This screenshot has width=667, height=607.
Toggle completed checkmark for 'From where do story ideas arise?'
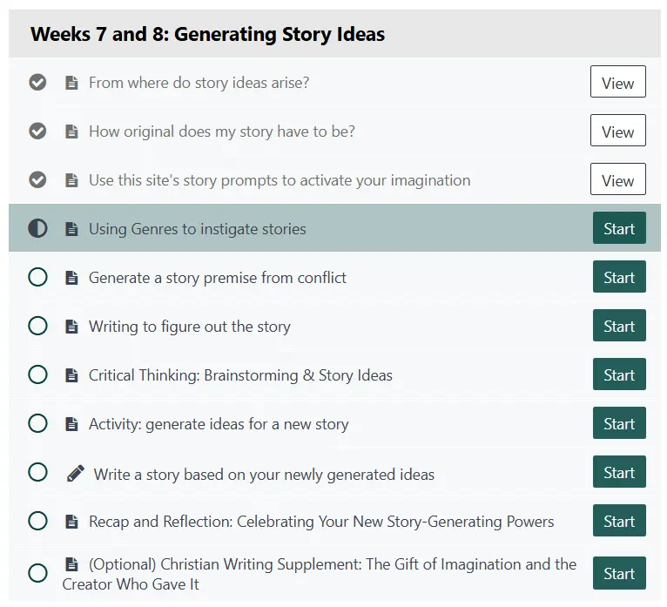tap(37, 83)
